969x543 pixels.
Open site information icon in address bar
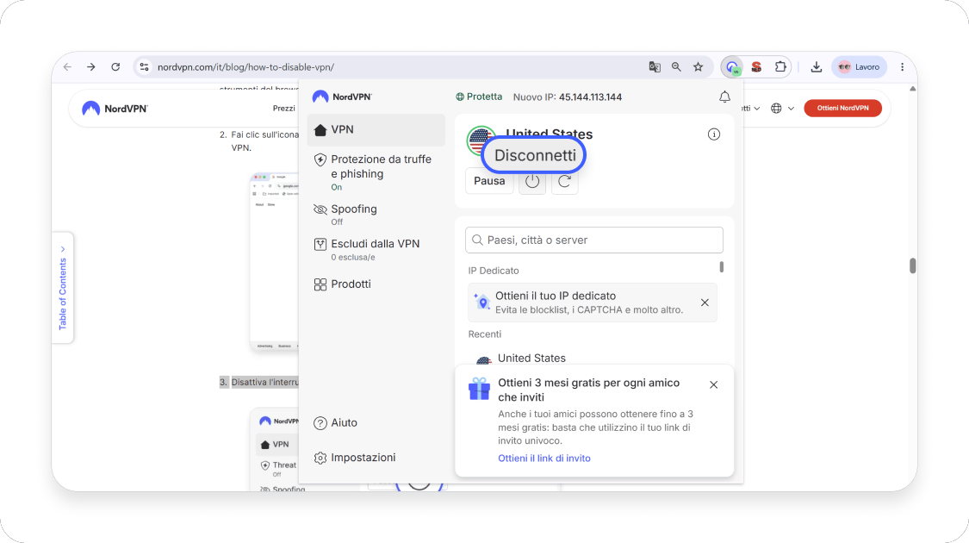144,66
